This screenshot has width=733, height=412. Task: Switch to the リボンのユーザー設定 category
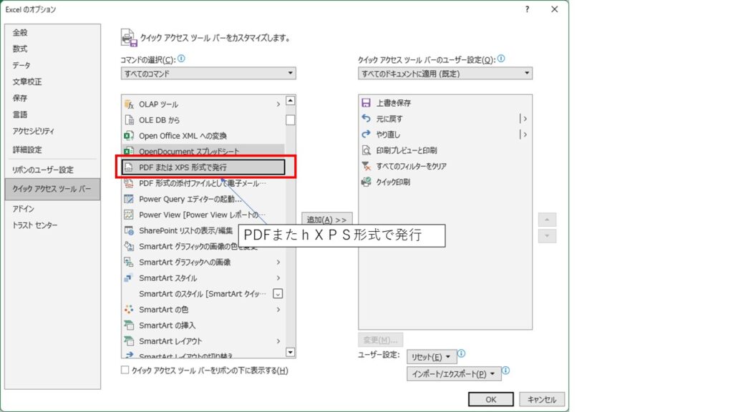point(43,170)
